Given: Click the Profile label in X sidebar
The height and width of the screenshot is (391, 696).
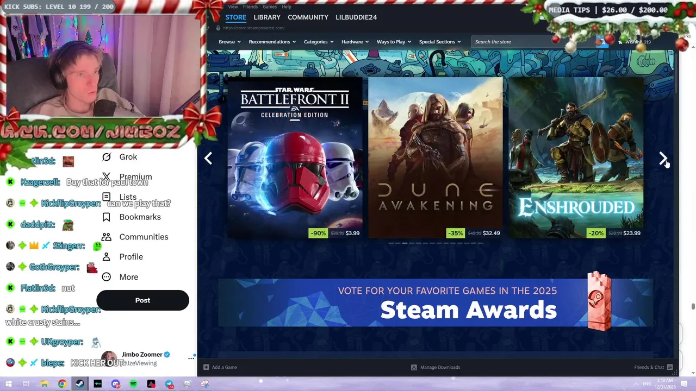Looking at the screenshot, I should [x=131, y=257].
